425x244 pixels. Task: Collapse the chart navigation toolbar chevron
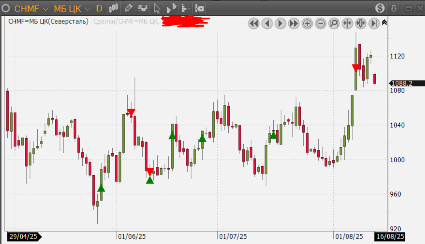[384, 23]
